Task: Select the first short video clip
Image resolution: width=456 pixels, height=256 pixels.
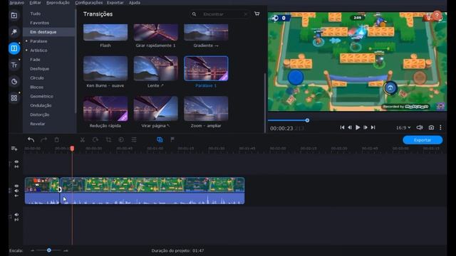Action: pos(42,191)
